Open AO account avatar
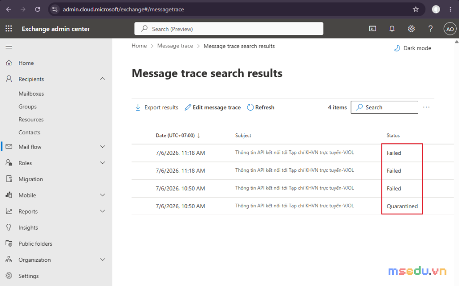This screenshot has width=459, height=286. coord(450,29)
